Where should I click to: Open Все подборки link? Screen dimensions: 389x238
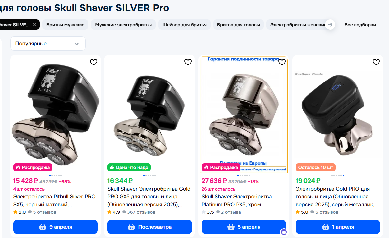pyautogui.click(x=360, y=25)
